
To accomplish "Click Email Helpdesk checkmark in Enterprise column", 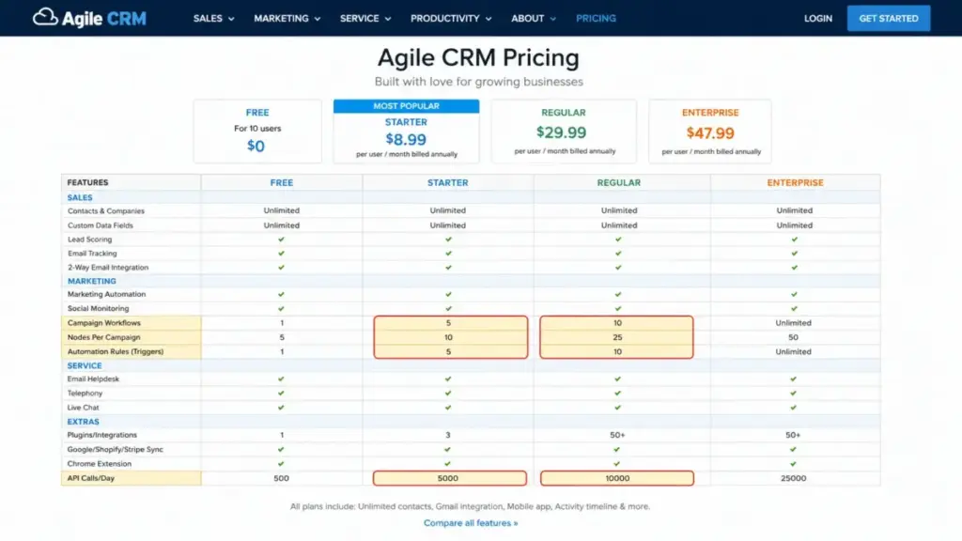I will click(x=793, y=379).
